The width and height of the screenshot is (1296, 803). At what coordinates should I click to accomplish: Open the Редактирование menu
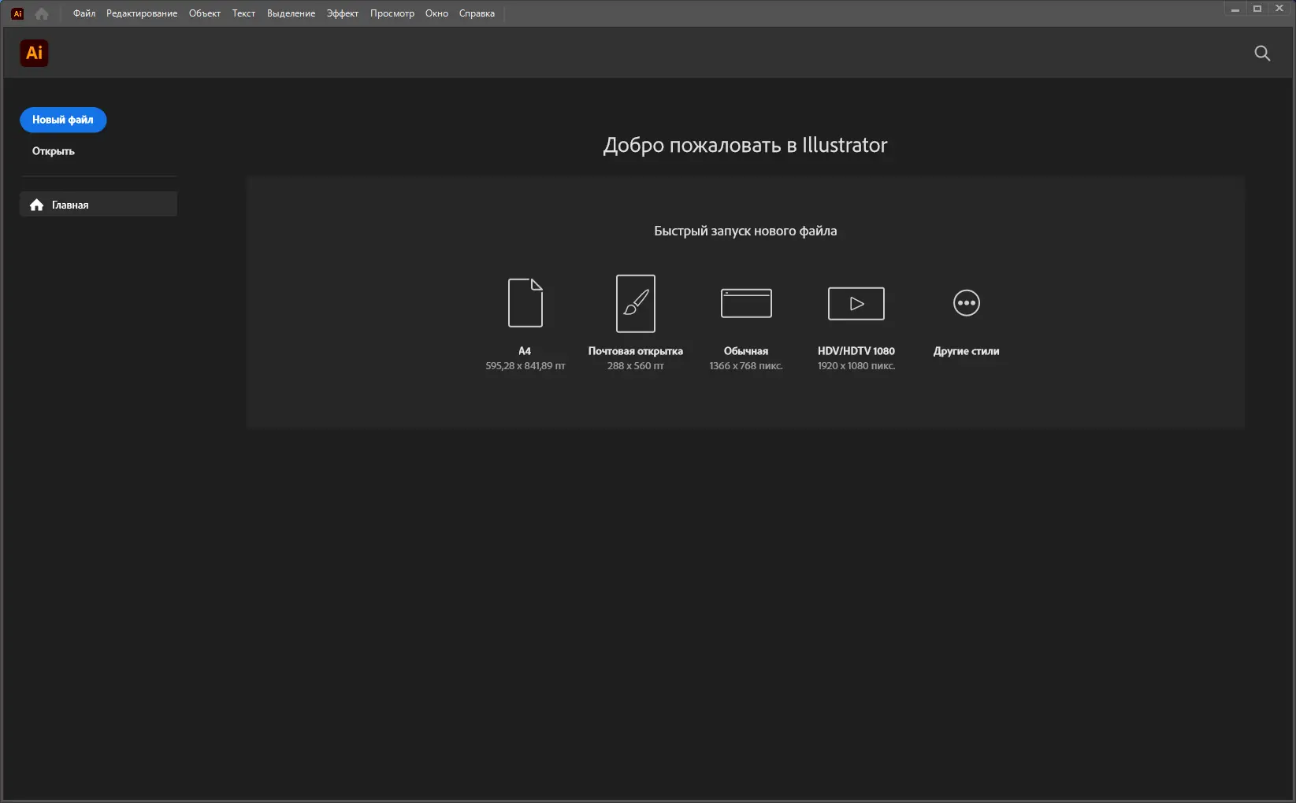point(141,13)
